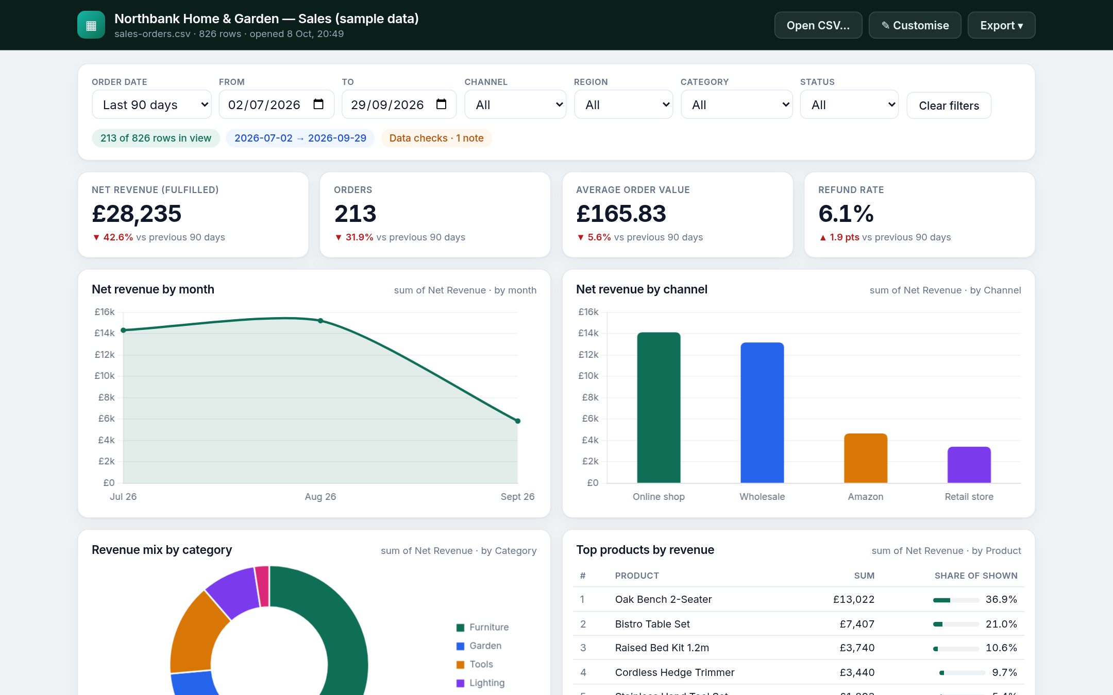Screen dimensions: 1113x695
Task: Expand the Status filter dropdown
Action: point(849,105)
